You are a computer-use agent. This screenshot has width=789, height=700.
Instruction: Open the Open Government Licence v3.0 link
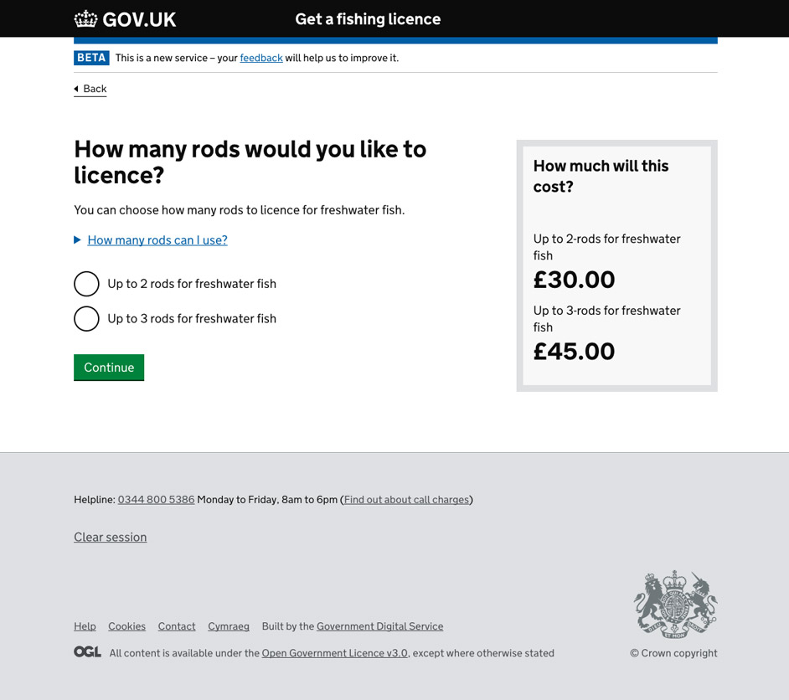[334, 652]
